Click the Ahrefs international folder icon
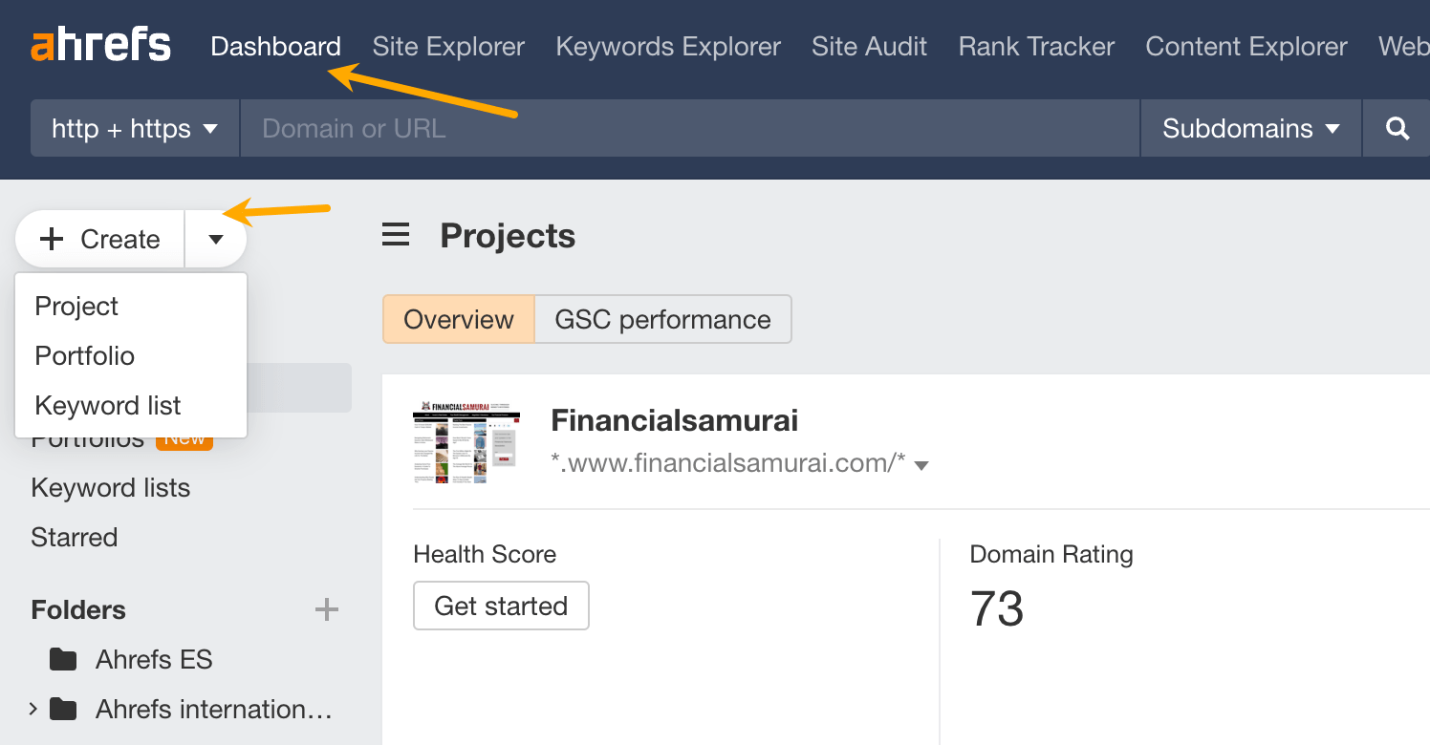 tap(62, 709)
